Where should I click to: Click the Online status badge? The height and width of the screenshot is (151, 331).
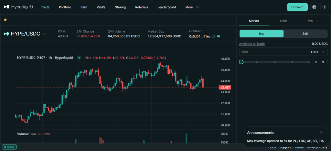click(9, 147)
